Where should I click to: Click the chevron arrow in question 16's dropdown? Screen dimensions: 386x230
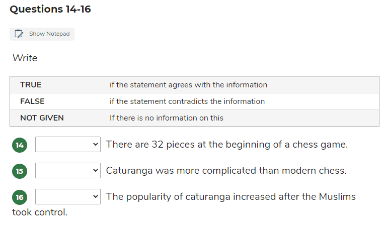[x=96, y=197]
